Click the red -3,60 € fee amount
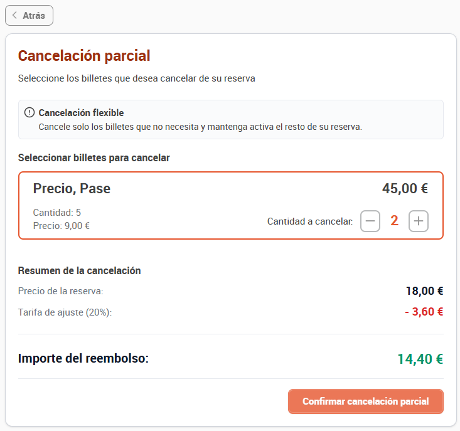The width and height of the screenshot is (460, 431). pos(424,312)
